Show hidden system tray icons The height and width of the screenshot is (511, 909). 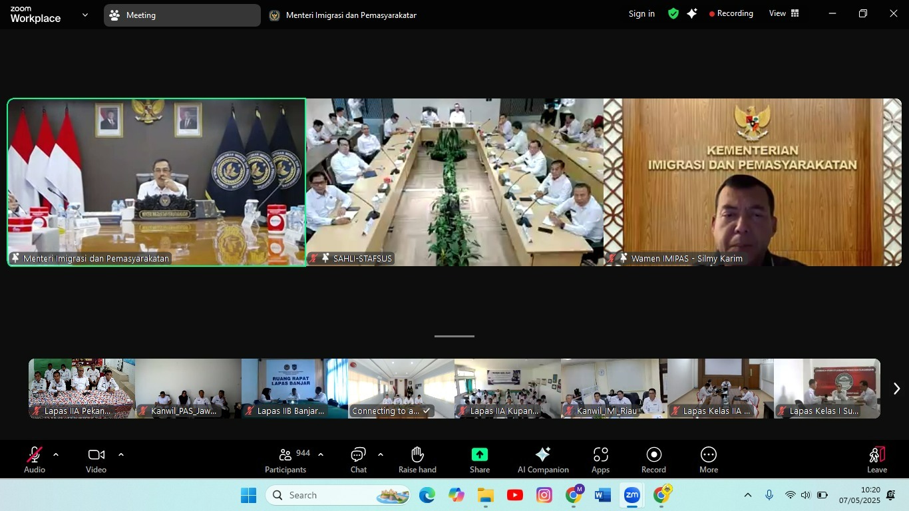(748, 495)
